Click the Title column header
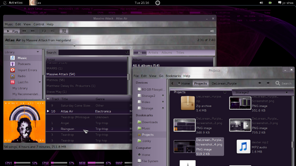This screenshot has width=296, height=166. pyautogui.click(x=65, y=99)
